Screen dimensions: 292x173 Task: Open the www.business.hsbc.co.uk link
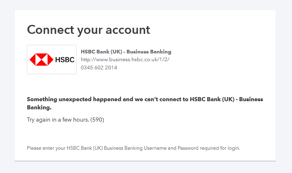click(x=125, y=60)
